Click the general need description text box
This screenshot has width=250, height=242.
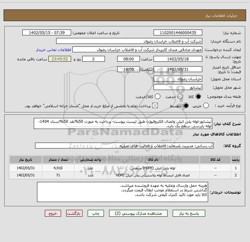point(123,123)
